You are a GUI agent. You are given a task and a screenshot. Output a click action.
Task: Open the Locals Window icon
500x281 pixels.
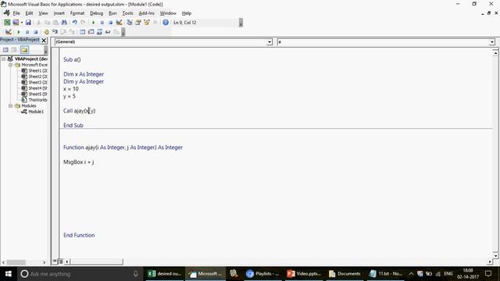click(83, 32)
